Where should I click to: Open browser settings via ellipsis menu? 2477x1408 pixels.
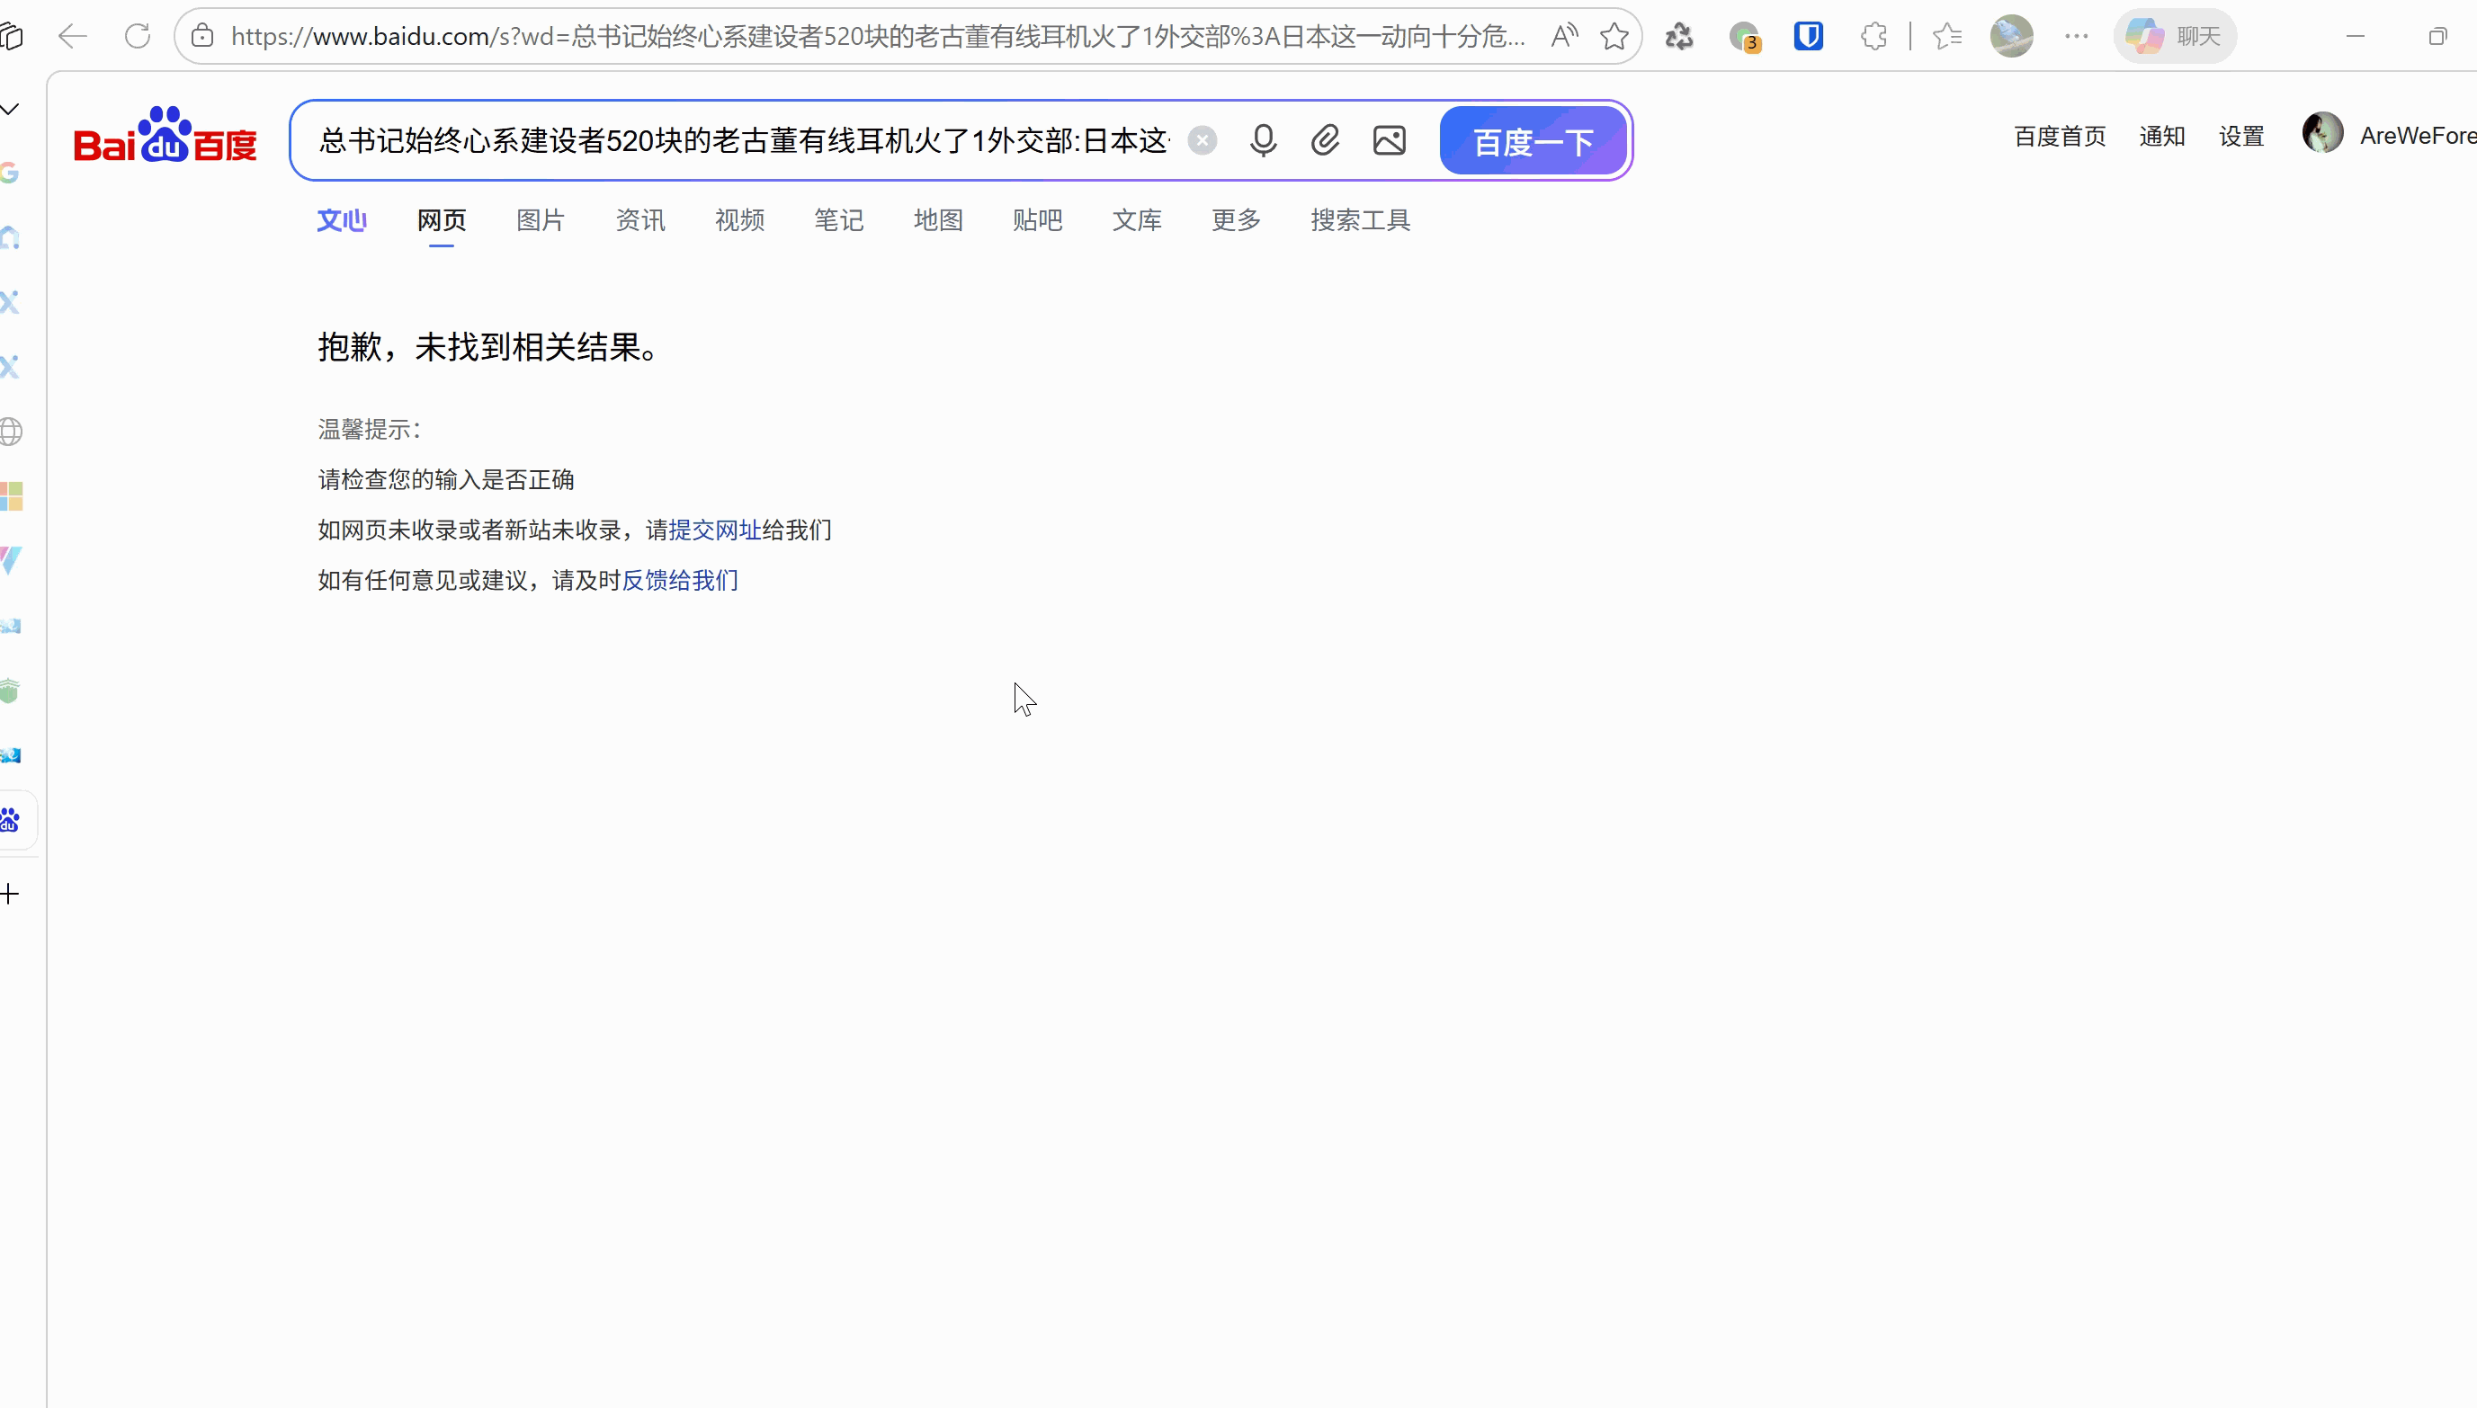point(2077,36)
